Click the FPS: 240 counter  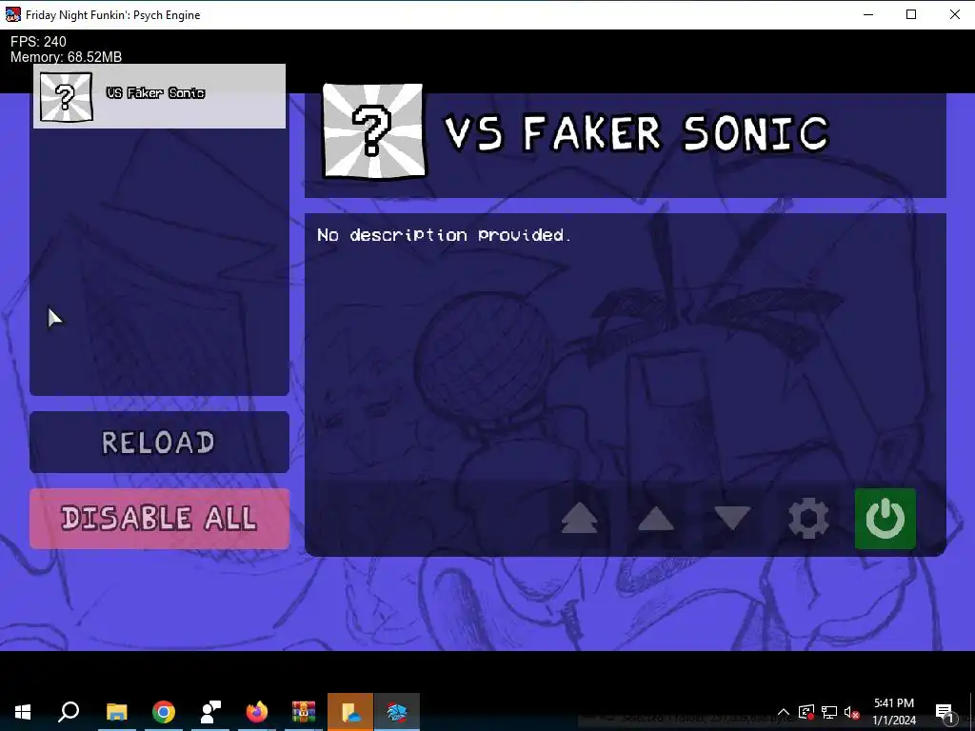(38, 42)
